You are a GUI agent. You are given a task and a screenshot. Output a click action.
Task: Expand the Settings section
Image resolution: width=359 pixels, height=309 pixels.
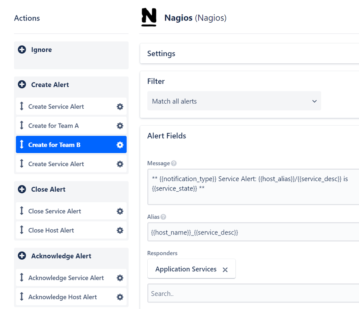pos(161,53)
